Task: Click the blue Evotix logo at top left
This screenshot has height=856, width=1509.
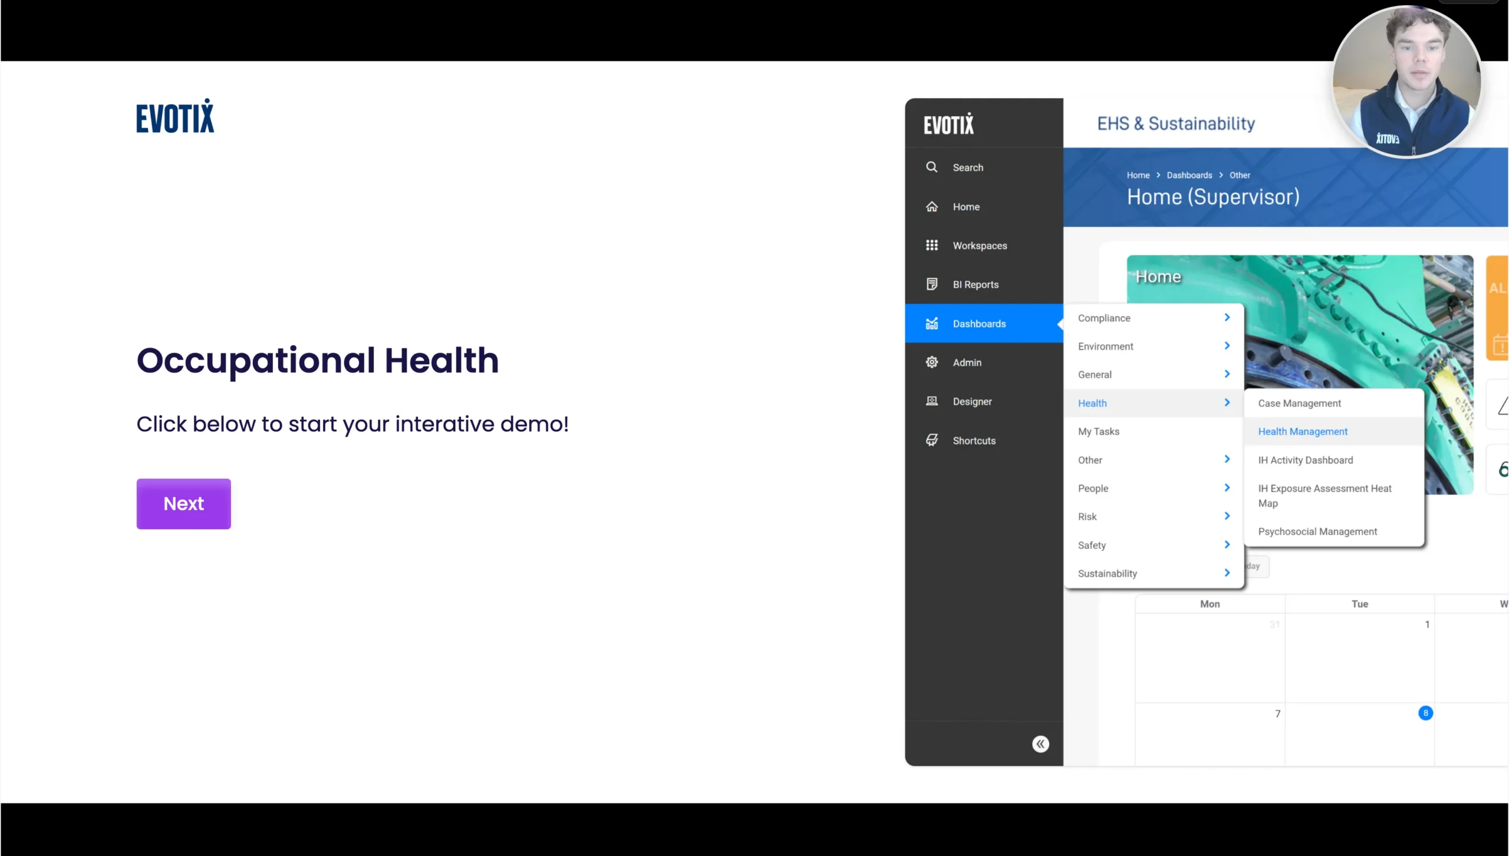Action: click(175, 116)
